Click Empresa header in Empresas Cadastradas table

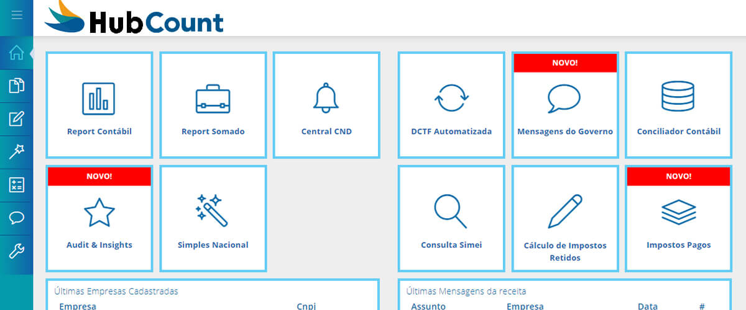tap(78, 306)
